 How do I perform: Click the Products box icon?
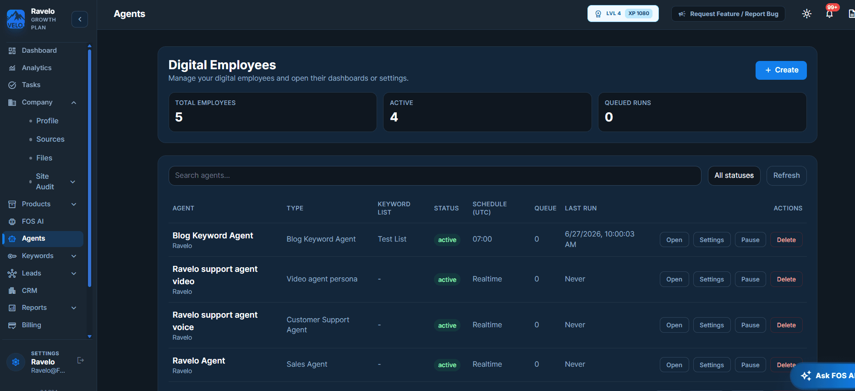(x=12, y=204)
